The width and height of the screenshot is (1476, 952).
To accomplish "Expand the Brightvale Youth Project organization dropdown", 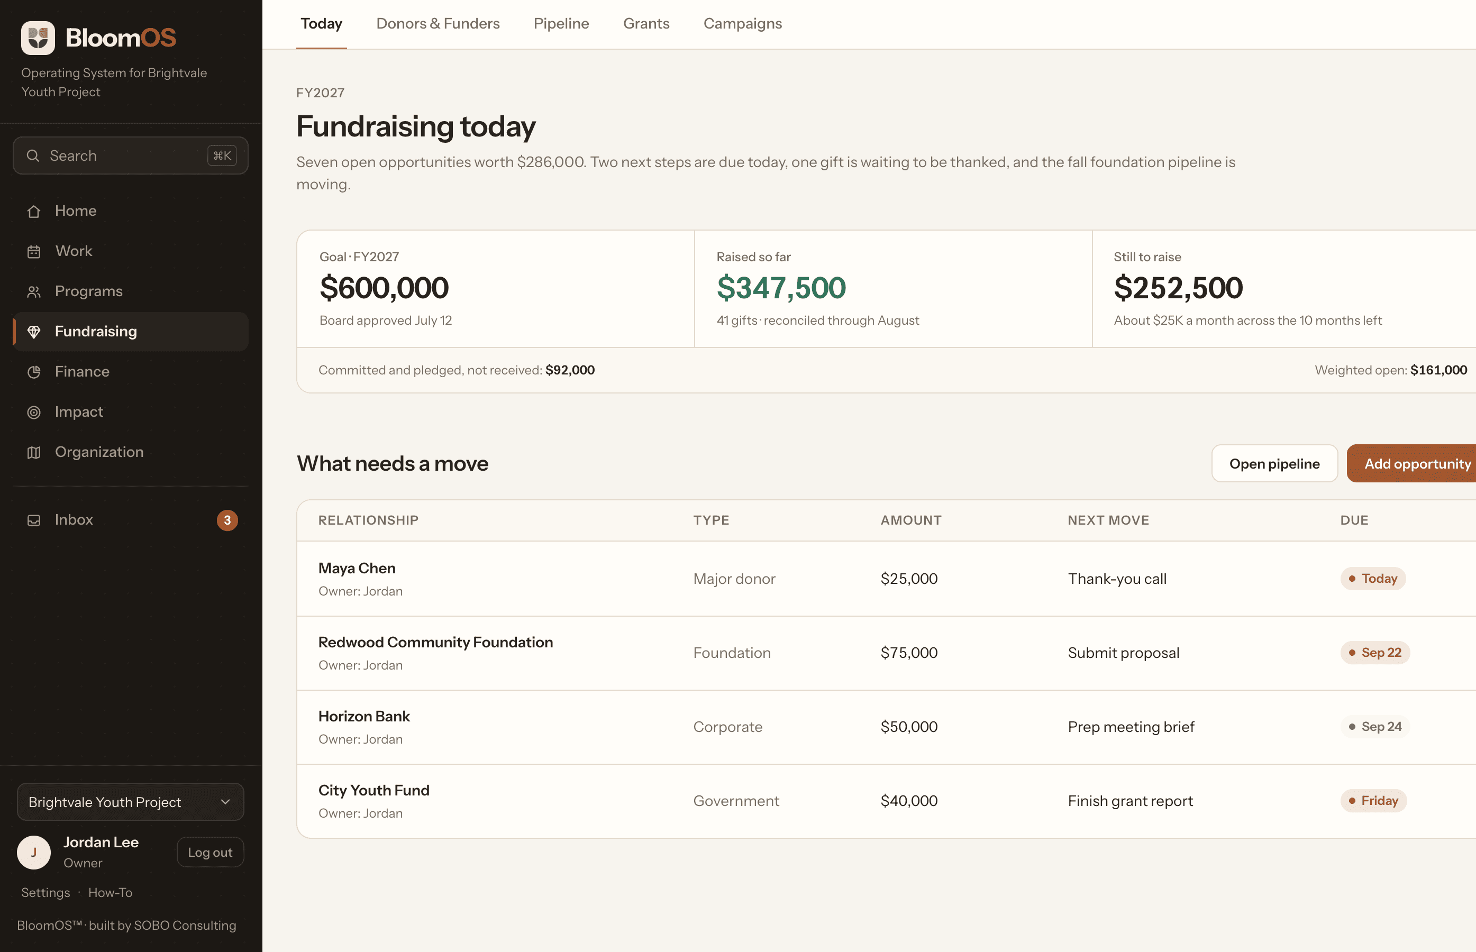I will coord(131,802).
